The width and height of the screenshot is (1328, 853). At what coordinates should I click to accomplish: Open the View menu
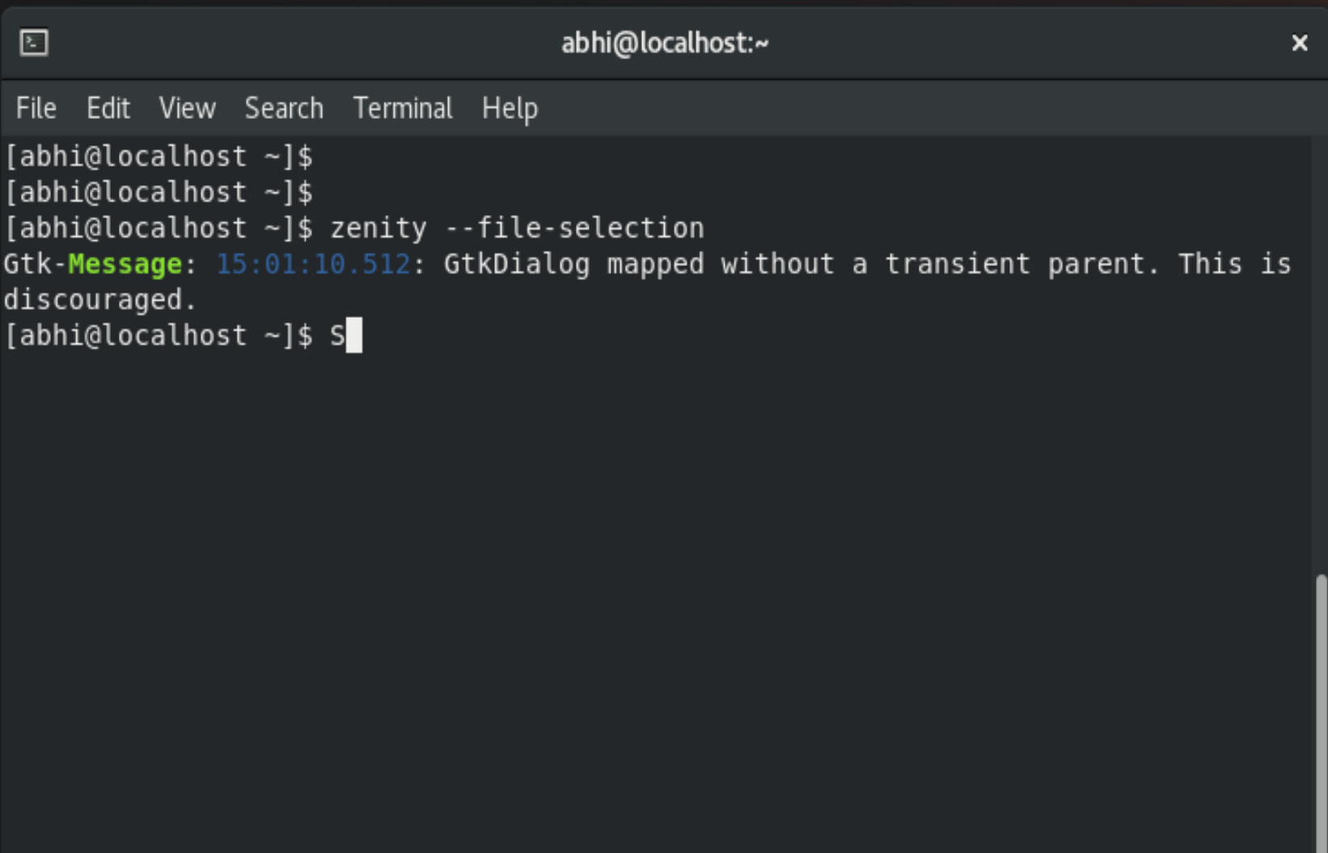(x=187, y=108)
